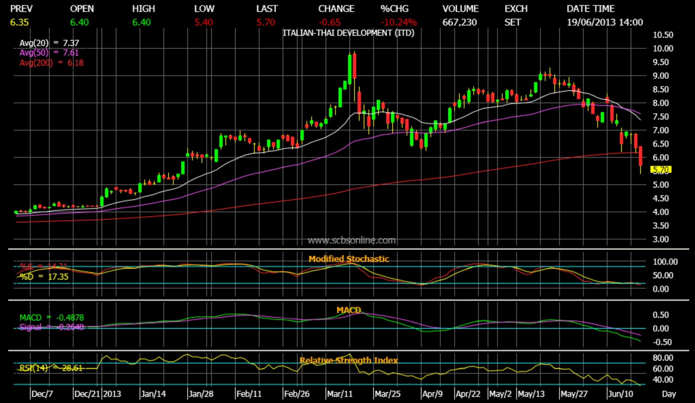The height and width of the screenshot is (403, 695).
Task: Select the Modified Stochastic panel title
Action: pyautogui.click(x=349, y=259)
